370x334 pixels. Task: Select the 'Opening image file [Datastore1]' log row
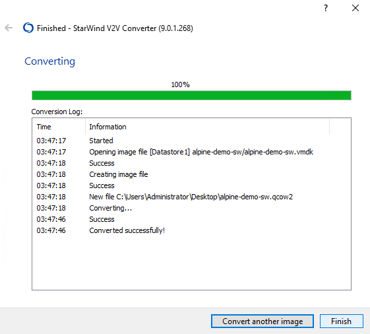(192, 152)
